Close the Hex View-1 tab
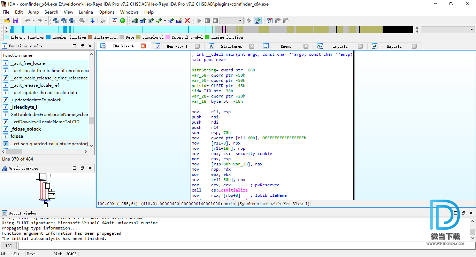Screen dimensions: 476x257 click(x=197, y=46)
